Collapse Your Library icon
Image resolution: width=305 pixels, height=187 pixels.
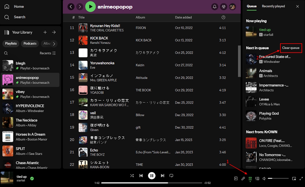tap(7, 32)
